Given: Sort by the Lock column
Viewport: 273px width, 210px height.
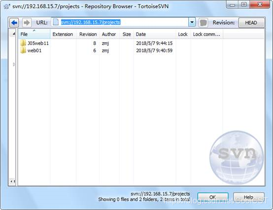Looking at the screenshot, I should (x=183, y=34).
